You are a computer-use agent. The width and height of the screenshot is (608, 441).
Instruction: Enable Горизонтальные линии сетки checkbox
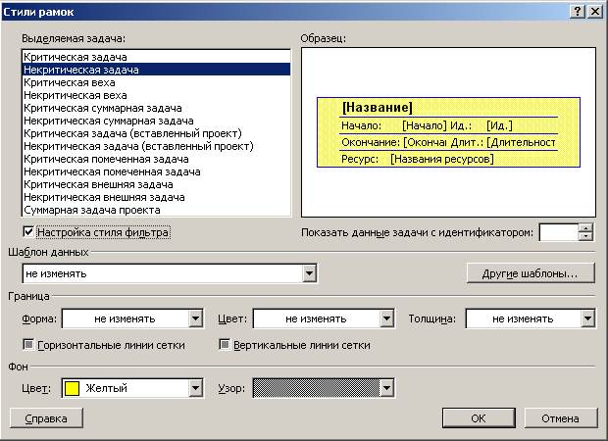(28, 345)
